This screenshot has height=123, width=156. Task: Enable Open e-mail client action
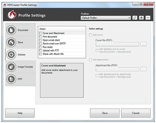40,40
